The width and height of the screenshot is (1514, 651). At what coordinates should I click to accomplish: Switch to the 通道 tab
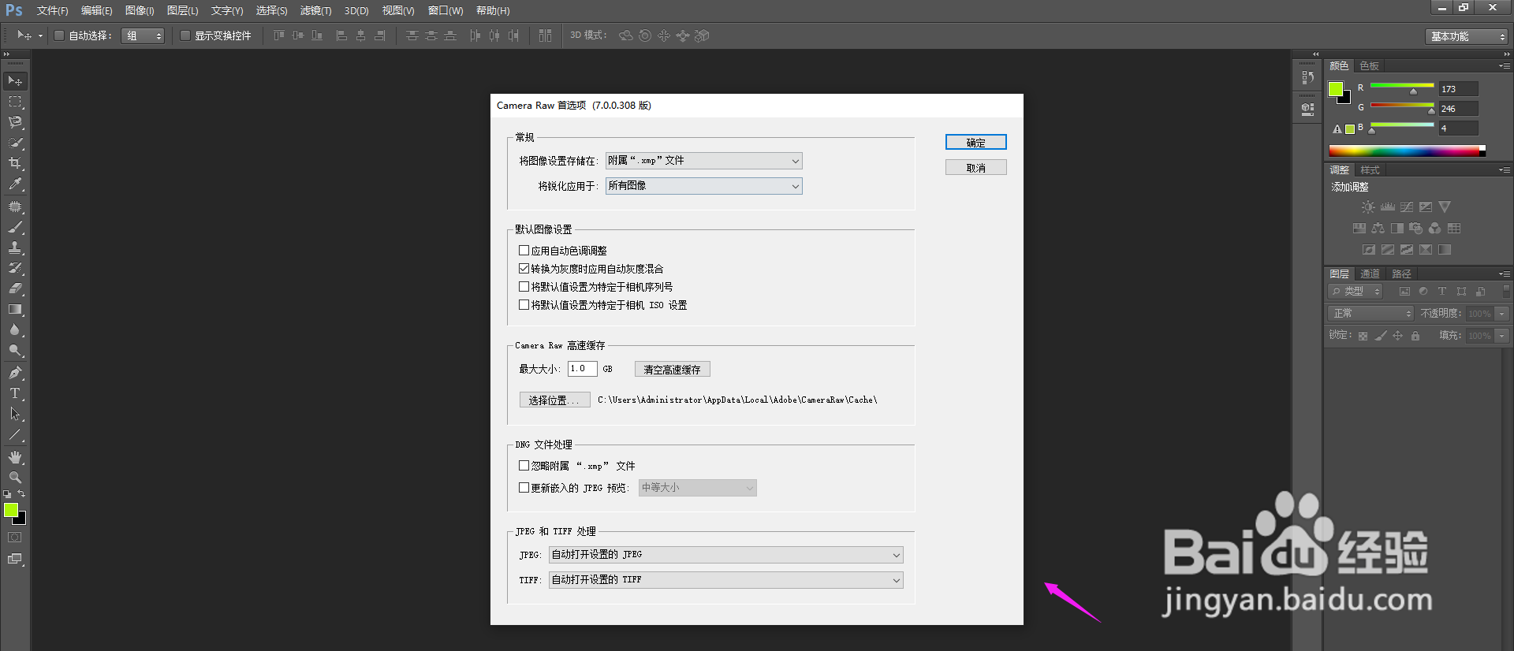coord(1370,274)
